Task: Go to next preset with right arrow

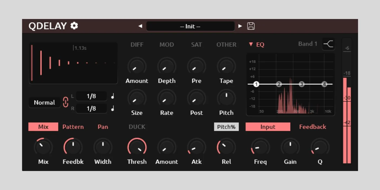Action: pyautogui.click(x=240, y=26)
